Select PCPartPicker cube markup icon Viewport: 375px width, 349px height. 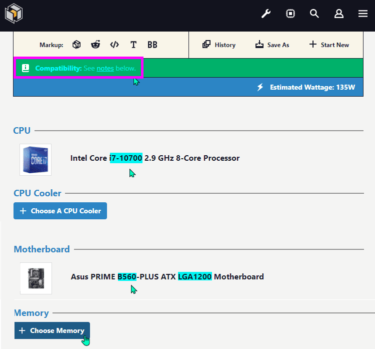click(76, 45)
